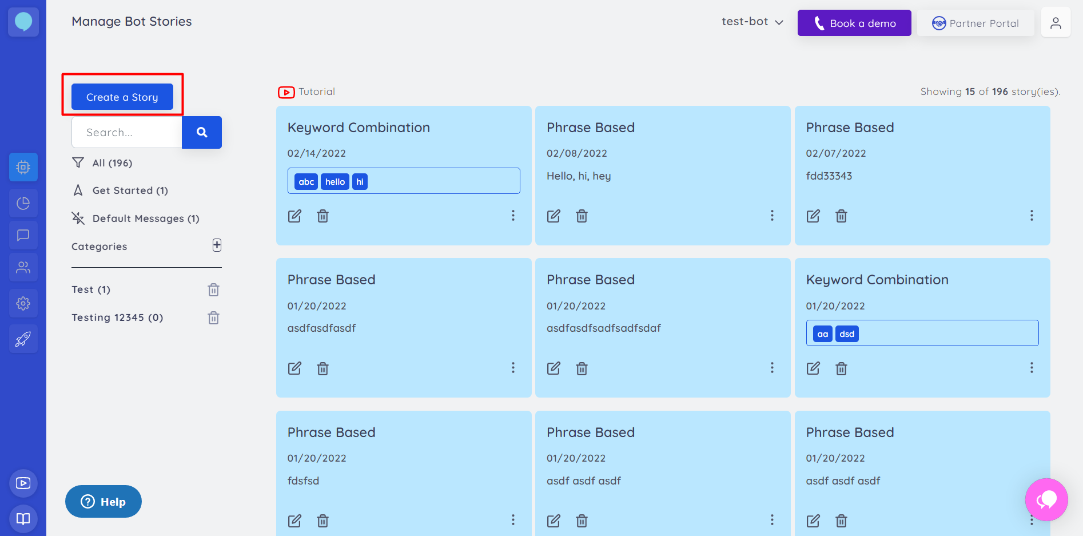Open the test-bot selector dropdown
Viewport: 1083px width, 536px height.
[752, 22]
